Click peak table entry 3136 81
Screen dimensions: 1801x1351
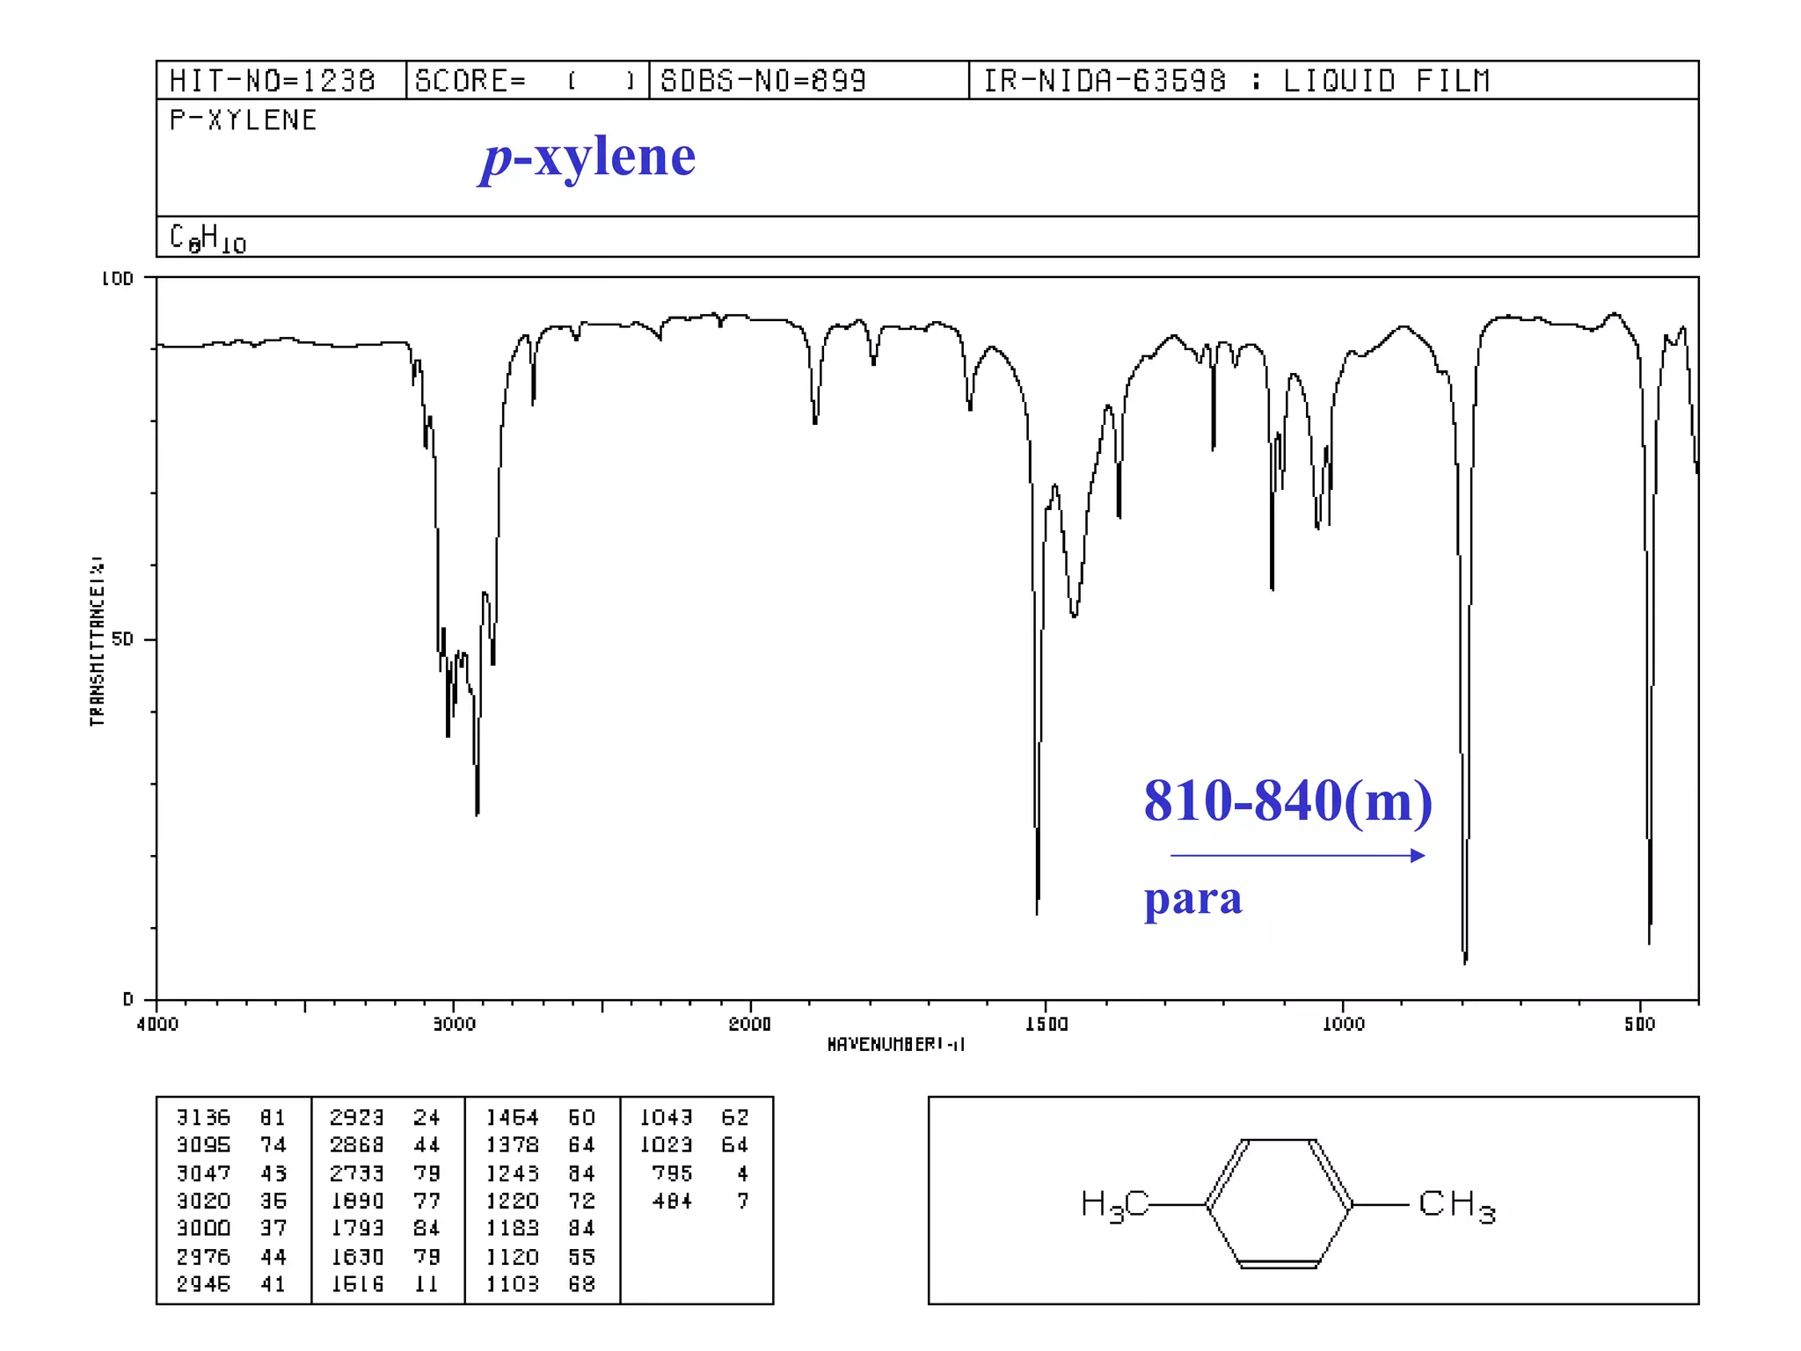[231, 1118]
